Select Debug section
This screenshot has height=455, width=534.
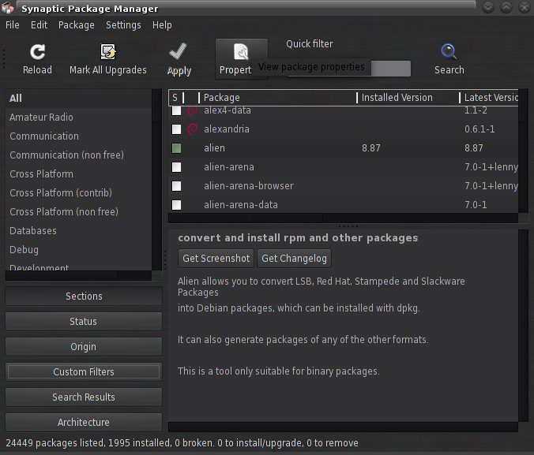78,250
